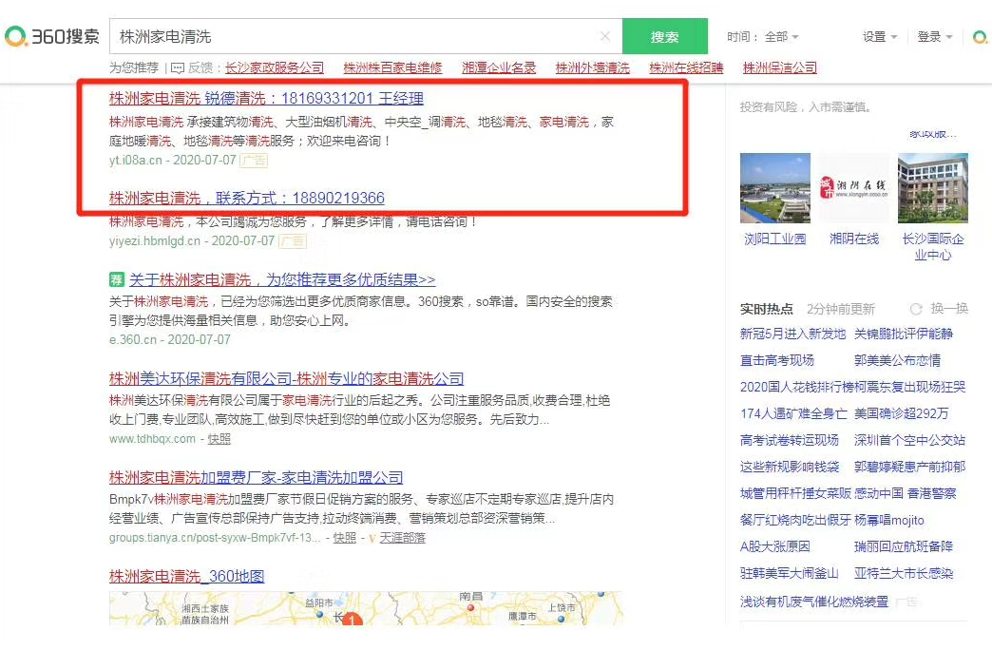This screenshot has width=992, height=650.
Task: Click the 天涯部落 source link
Action: [402, 537]
